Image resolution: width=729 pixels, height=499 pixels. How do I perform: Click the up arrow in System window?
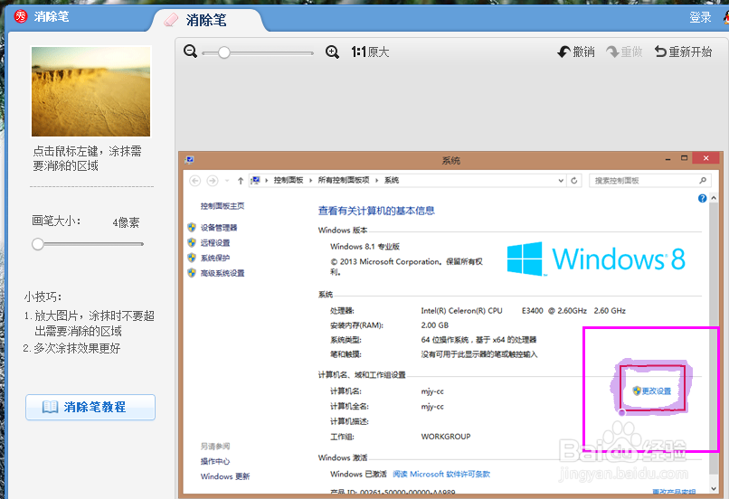pyautogui.click(x=241, y=181)
